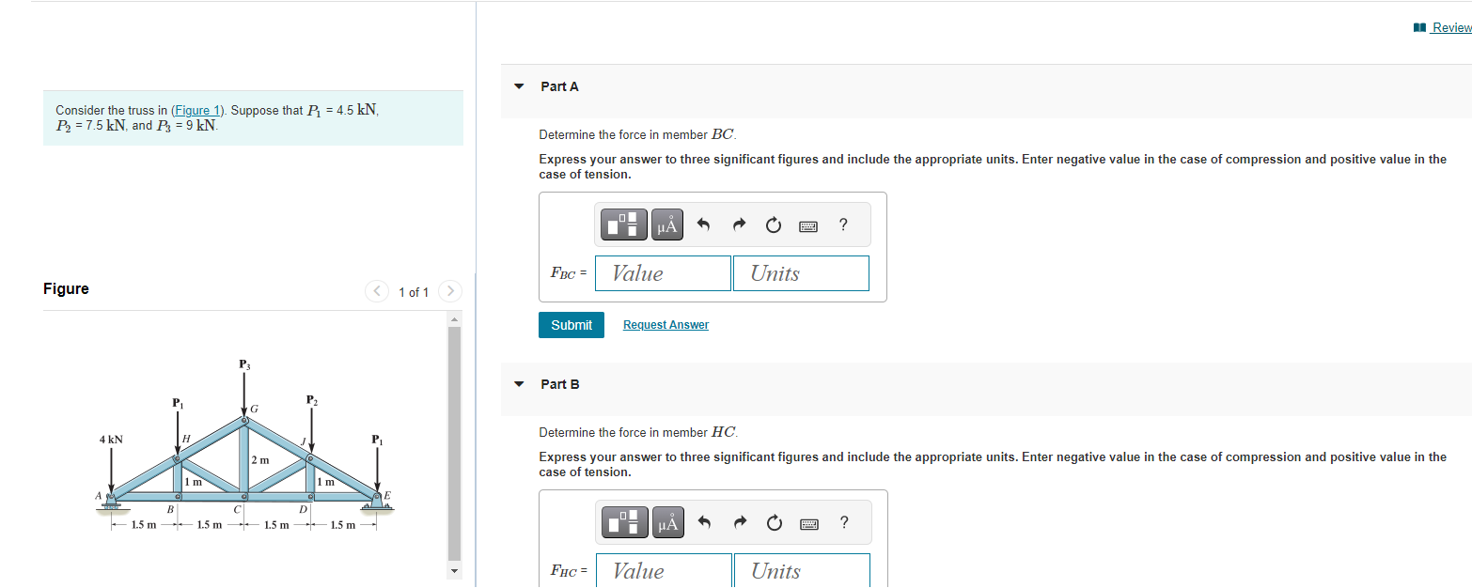Focus the FHC Value input field
Image resolution: width=1472 pixels, height=588 pixels.
click(666, 570)
